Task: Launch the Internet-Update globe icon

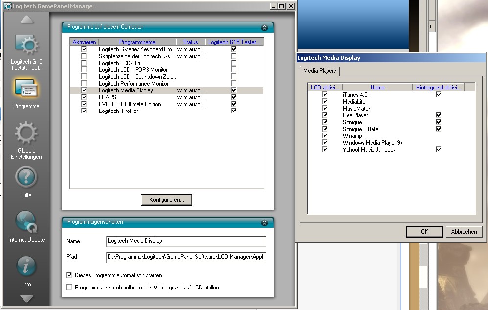Action: [x=26, y=221]
